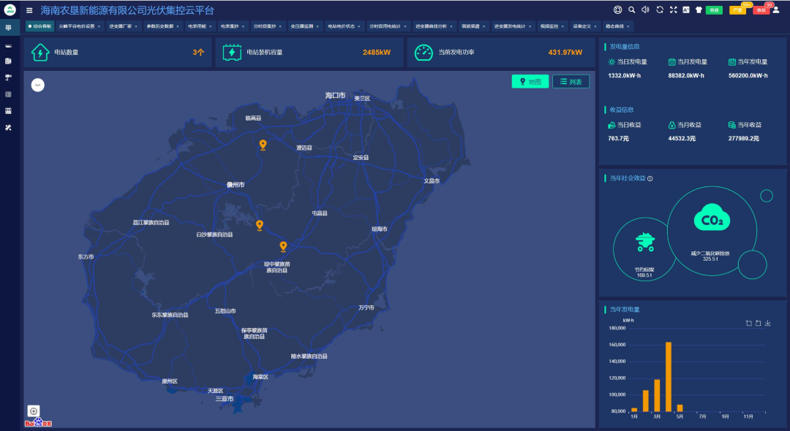This screenshot has width=790, height=431.
Task: Toggle the language translate icon
Action: 686,9
